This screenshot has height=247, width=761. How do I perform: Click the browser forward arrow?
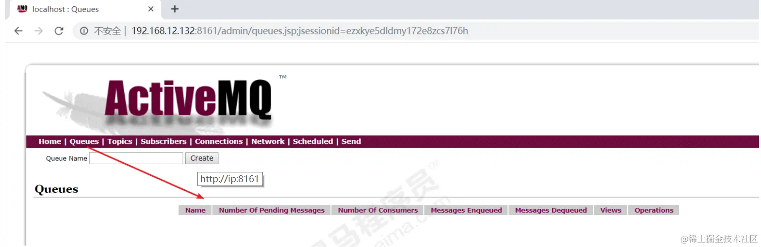coord(39,31)
